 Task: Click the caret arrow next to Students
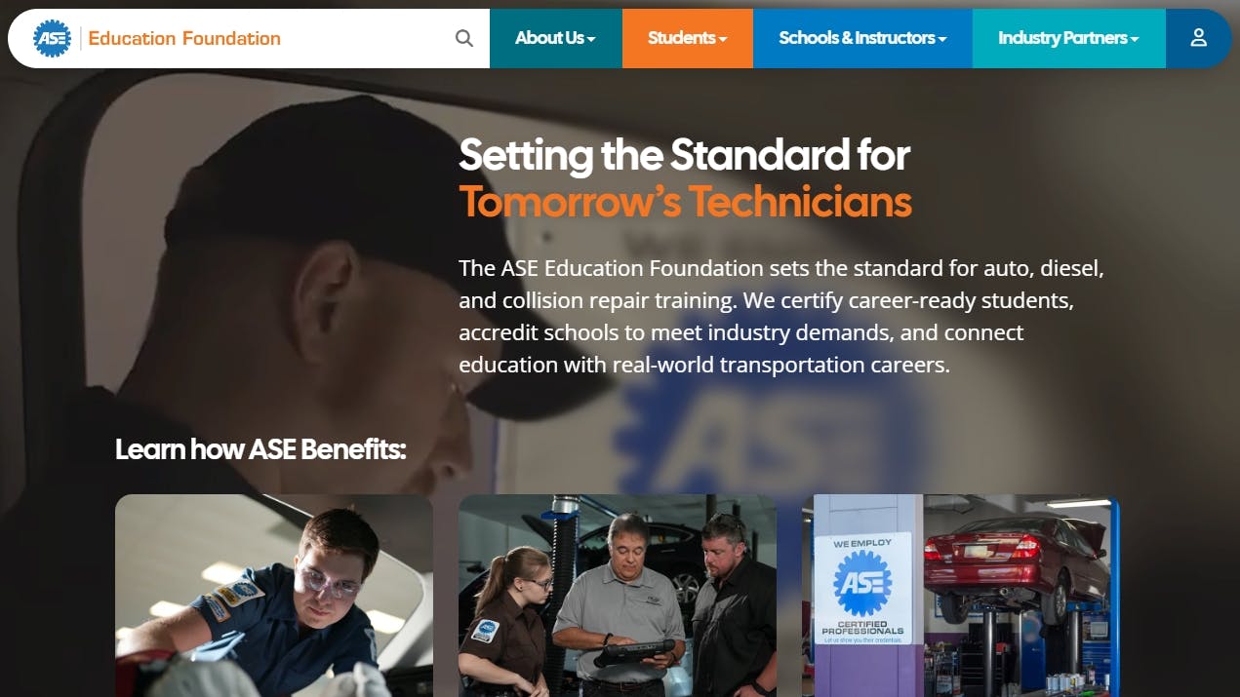pyautogui.click(x=723, y=40)
